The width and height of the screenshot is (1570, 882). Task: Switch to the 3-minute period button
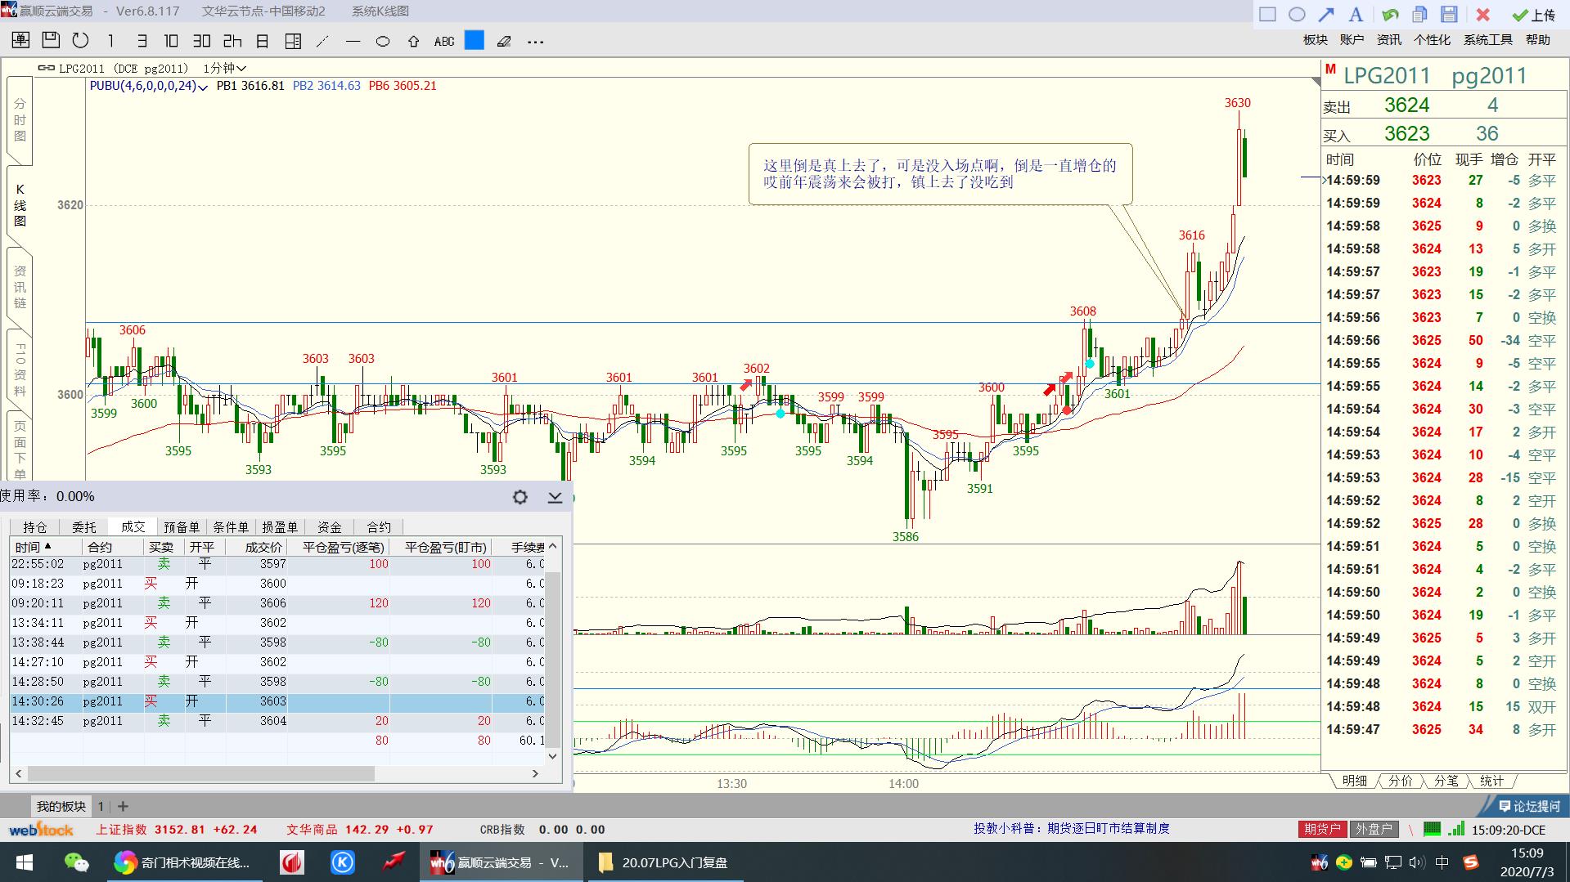pos(142,41)
